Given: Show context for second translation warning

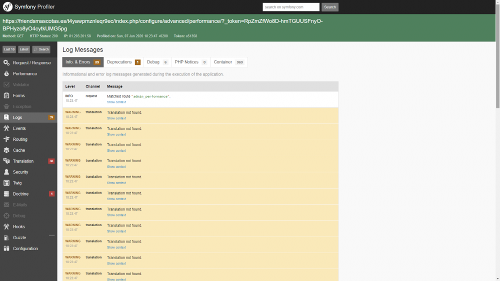Looking at the screenshot, I should tap(116, 135).
